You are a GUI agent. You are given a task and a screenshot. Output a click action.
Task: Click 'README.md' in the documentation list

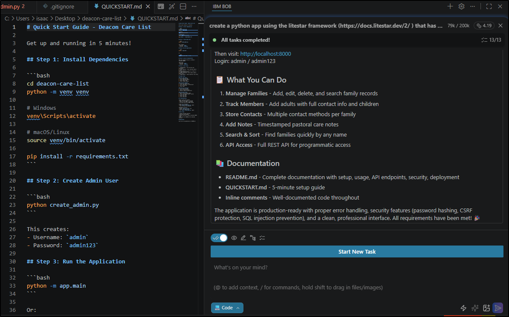[241, 177]
